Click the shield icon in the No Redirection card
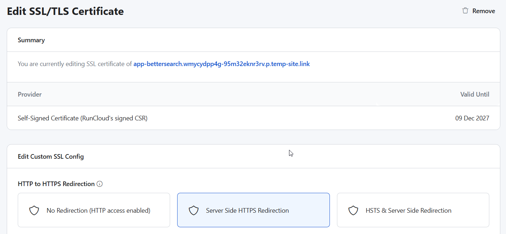 point(34,211)
